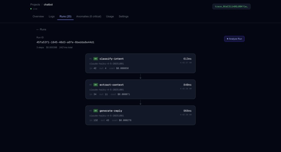Screen dimensions: 281x152
Task: Open the generate-reply step card
Action: (140, 115)
